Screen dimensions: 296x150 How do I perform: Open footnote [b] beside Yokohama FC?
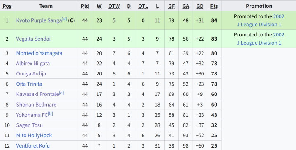tap(50, 114)
